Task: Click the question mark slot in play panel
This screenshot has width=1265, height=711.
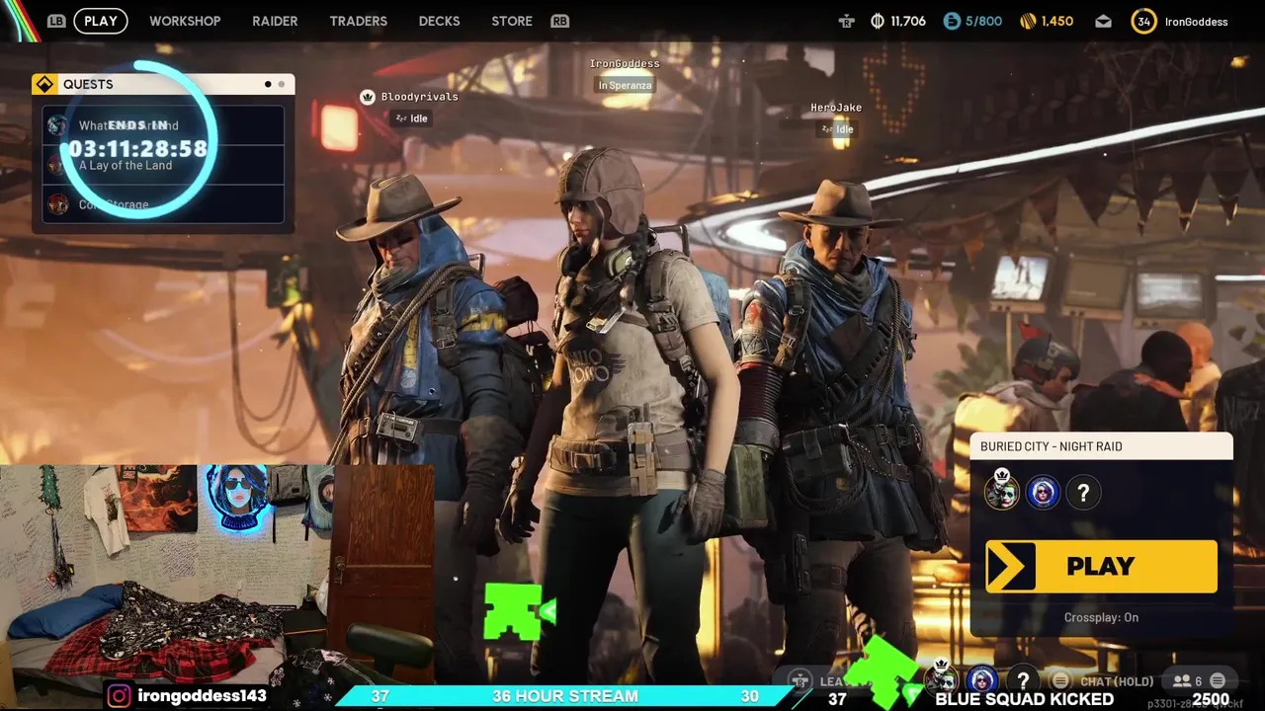Action: (x=1083, y=492)
